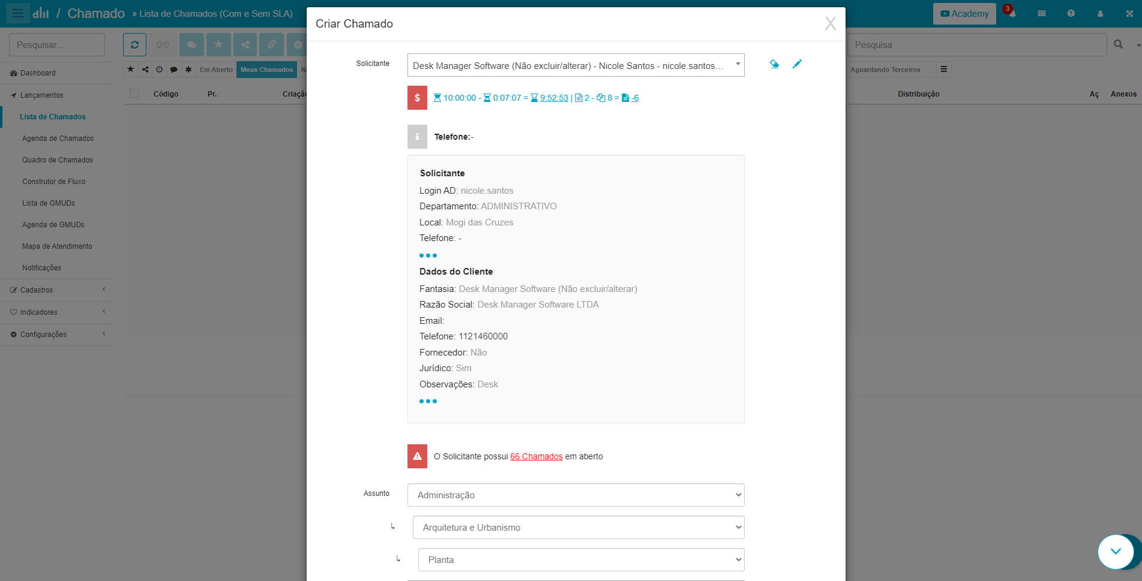Open search options caret next to magnifier

tap(1138, 45)
